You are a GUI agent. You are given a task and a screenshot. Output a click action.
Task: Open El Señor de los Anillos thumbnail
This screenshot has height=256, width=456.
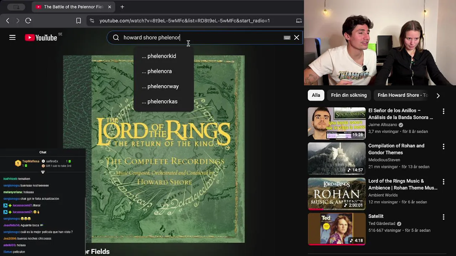tap(337, 123)
